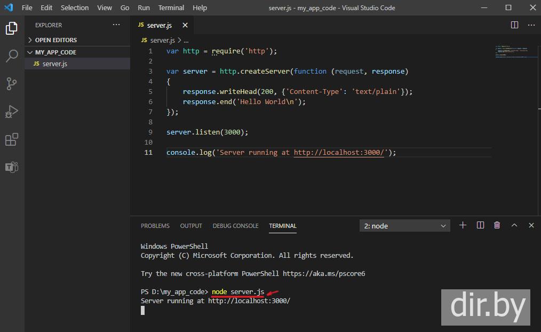The image size is (541, 332).
Task: Open the Explorer view in activity bar
Action: coord(12,28)
